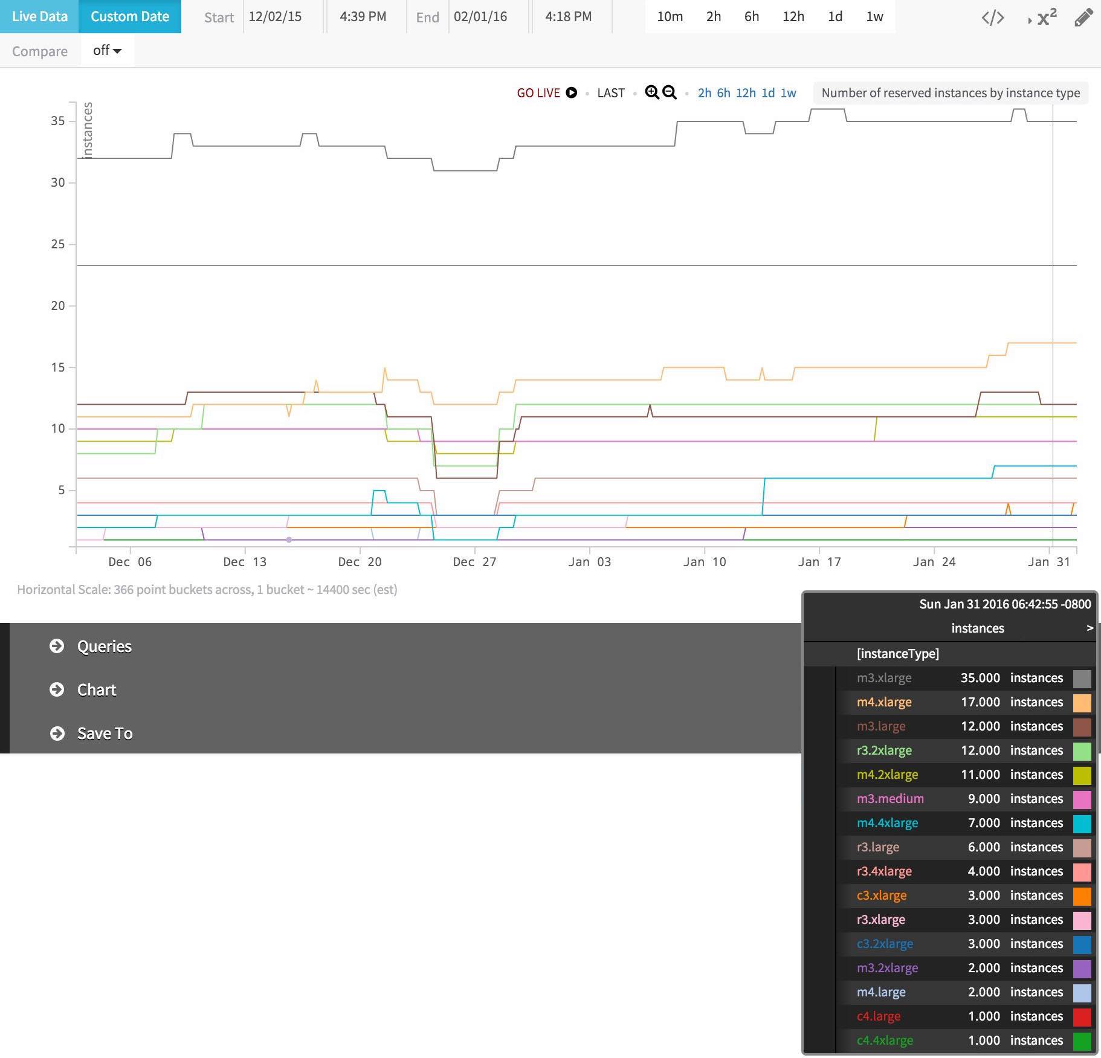1101x1058 pixels.
Task: Click the LAST link
Action: pyautogui.click(x=611, y=92)
